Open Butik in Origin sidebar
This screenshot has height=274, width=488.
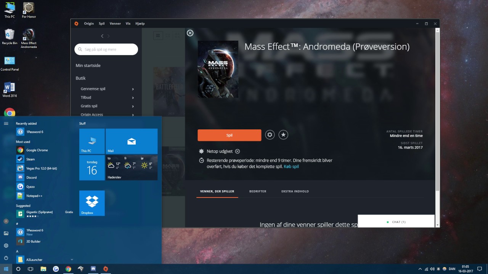point(80,78)
